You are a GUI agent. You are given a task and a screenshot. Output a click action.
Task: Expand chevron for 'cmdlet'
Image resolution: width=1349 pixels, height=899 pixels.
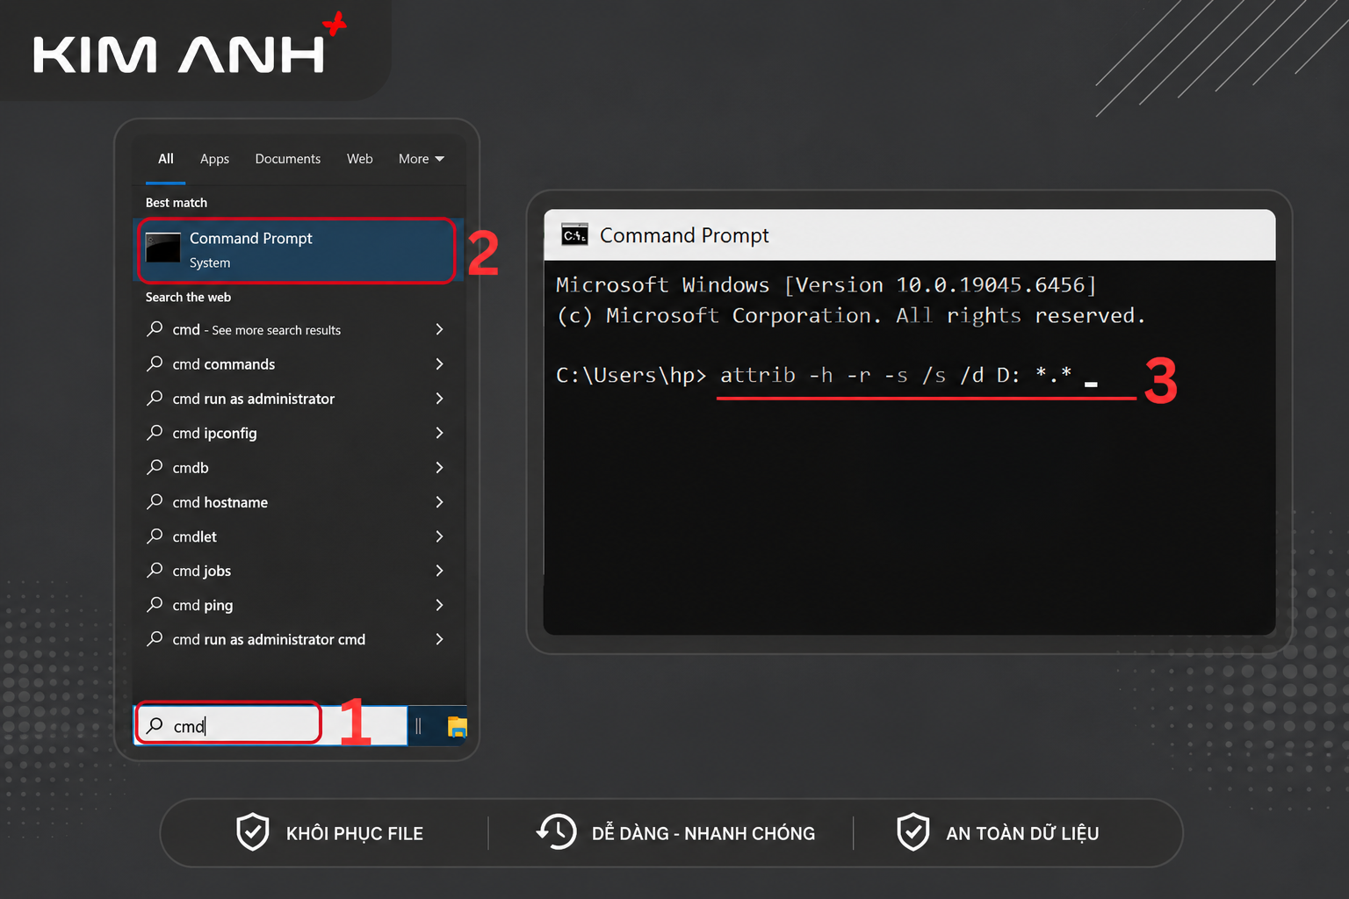[x=439, y=536]
